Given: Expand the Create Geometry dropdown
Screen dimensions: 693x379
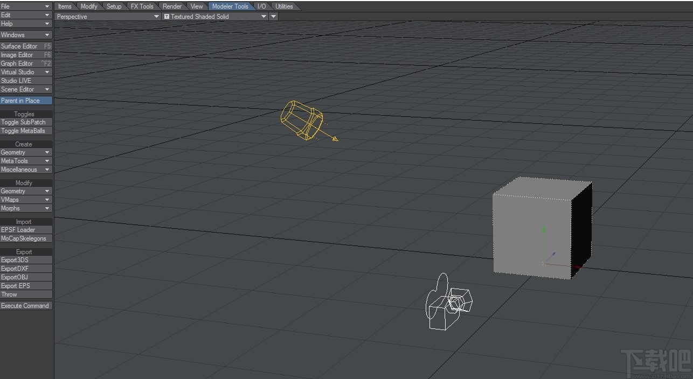Looking at the screenshot, I should click(26, 152).
